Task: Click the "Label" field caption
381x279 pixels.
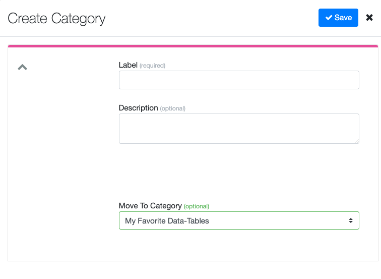Action: 128,65
